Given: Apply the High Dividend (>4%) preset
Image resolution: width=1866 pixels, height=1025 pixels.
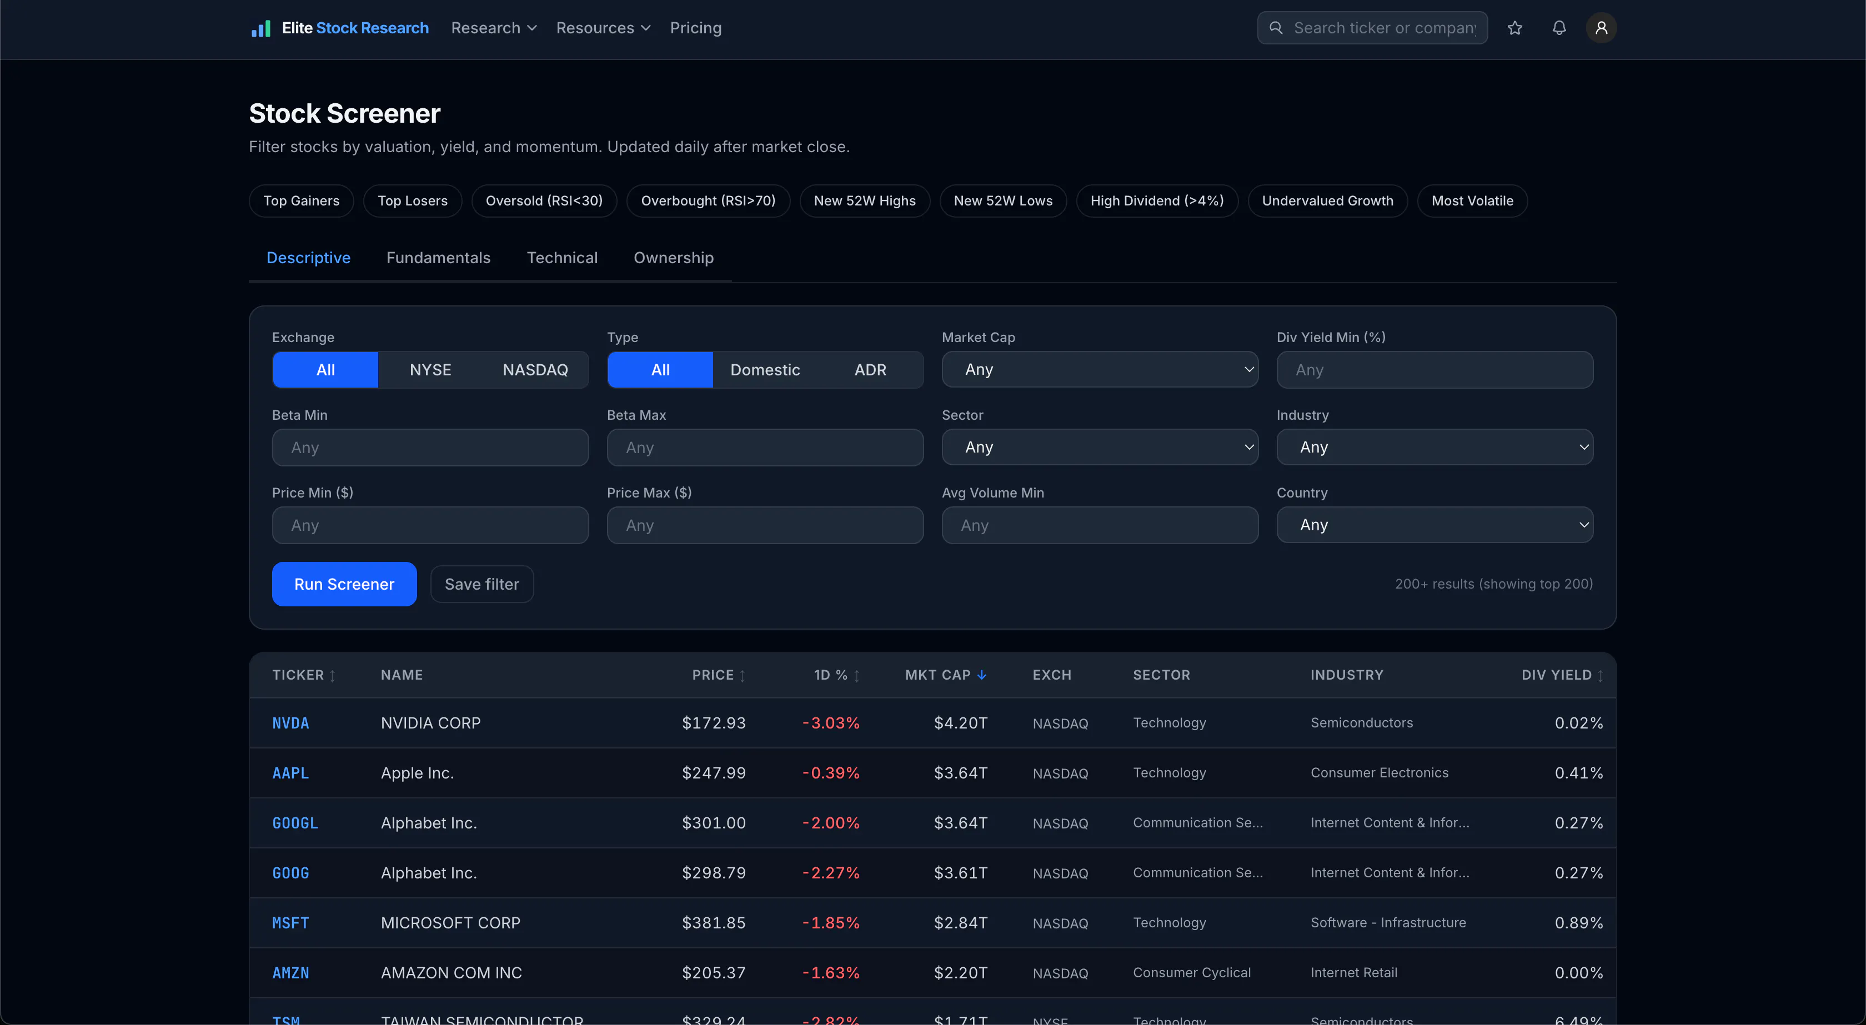Looking at the screenshot, I should pyautogui.click(x=1157, y=200).
